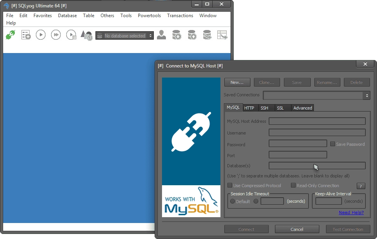Focus the Port input field
Viewport: 377px width, 239px height.
[x=298, y=154]
